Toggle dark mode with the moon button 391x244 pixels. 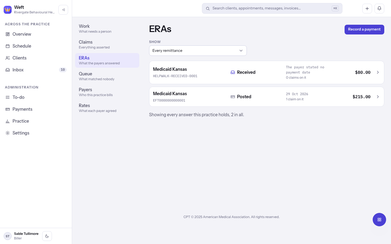[x=47, y=236]
